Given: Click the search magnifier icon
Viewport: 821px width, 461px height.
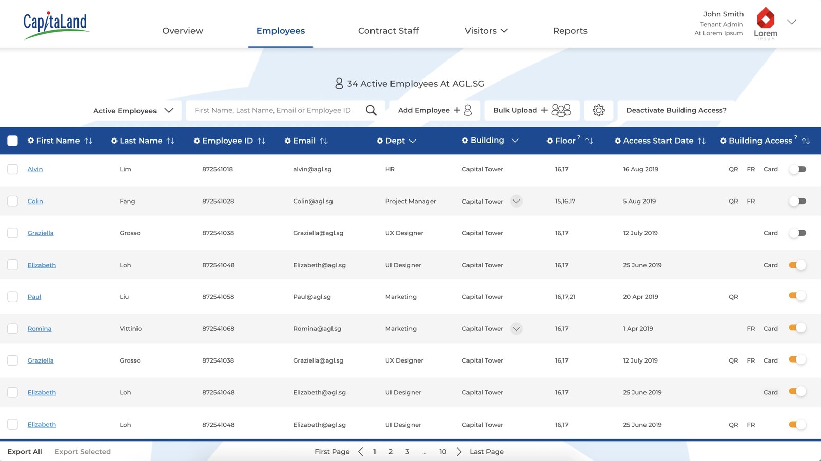Looking at the screenshot, I should 371,110.
